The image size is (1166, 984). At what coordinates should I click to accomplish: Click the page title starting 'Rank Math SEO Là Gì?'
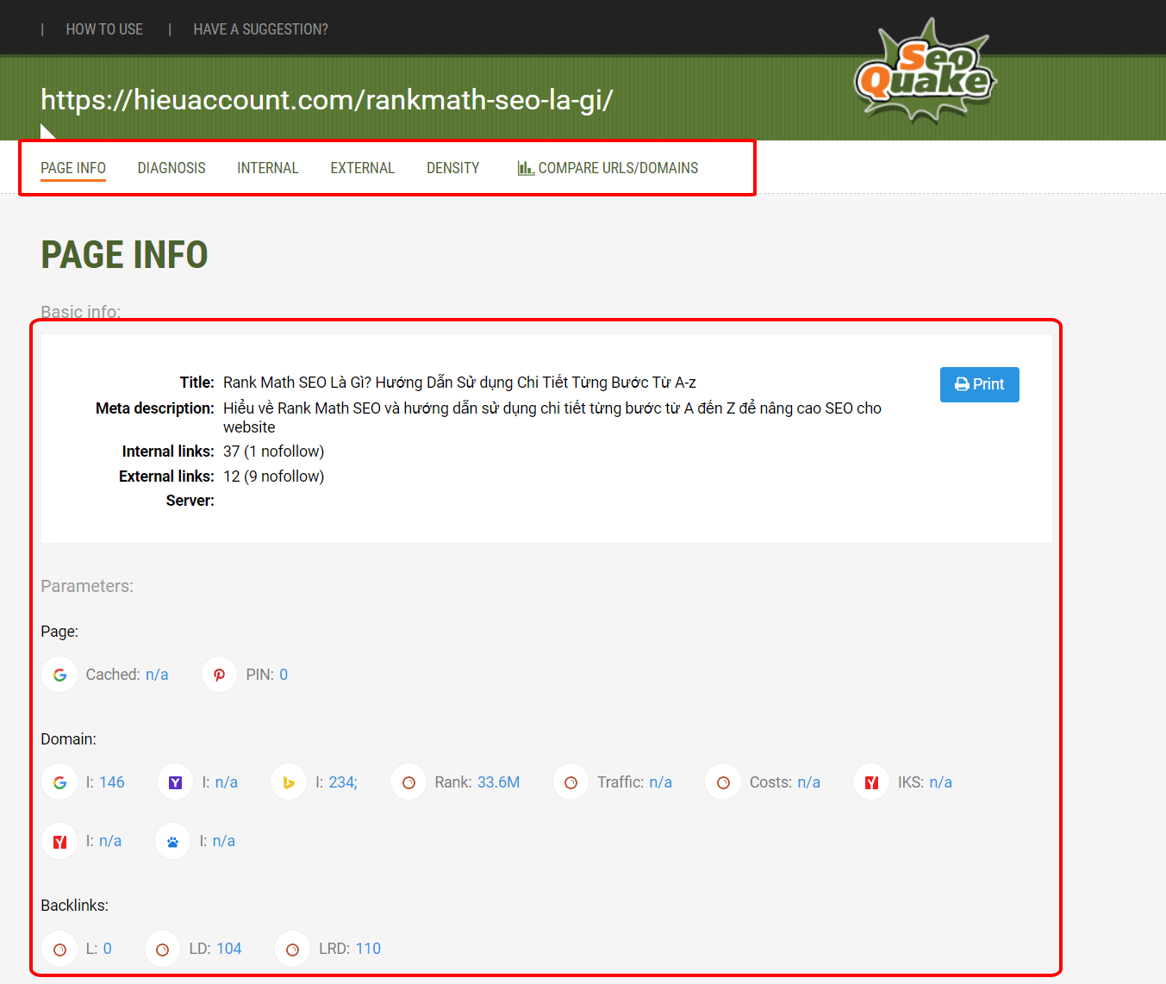pos(459,383)
